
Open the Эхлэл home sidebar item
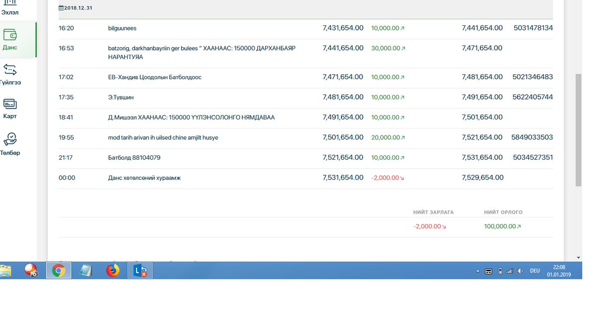[x=10, y=8]
